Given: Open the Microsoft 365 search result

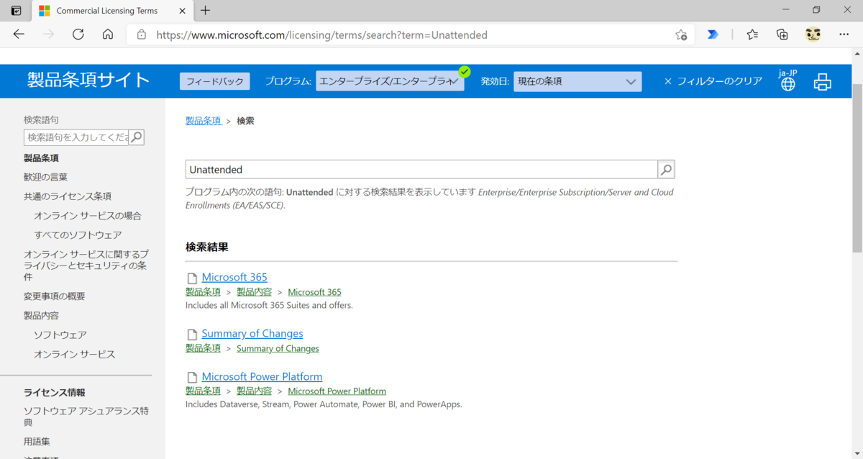Looking at the screenshot, I should (234, 277).
